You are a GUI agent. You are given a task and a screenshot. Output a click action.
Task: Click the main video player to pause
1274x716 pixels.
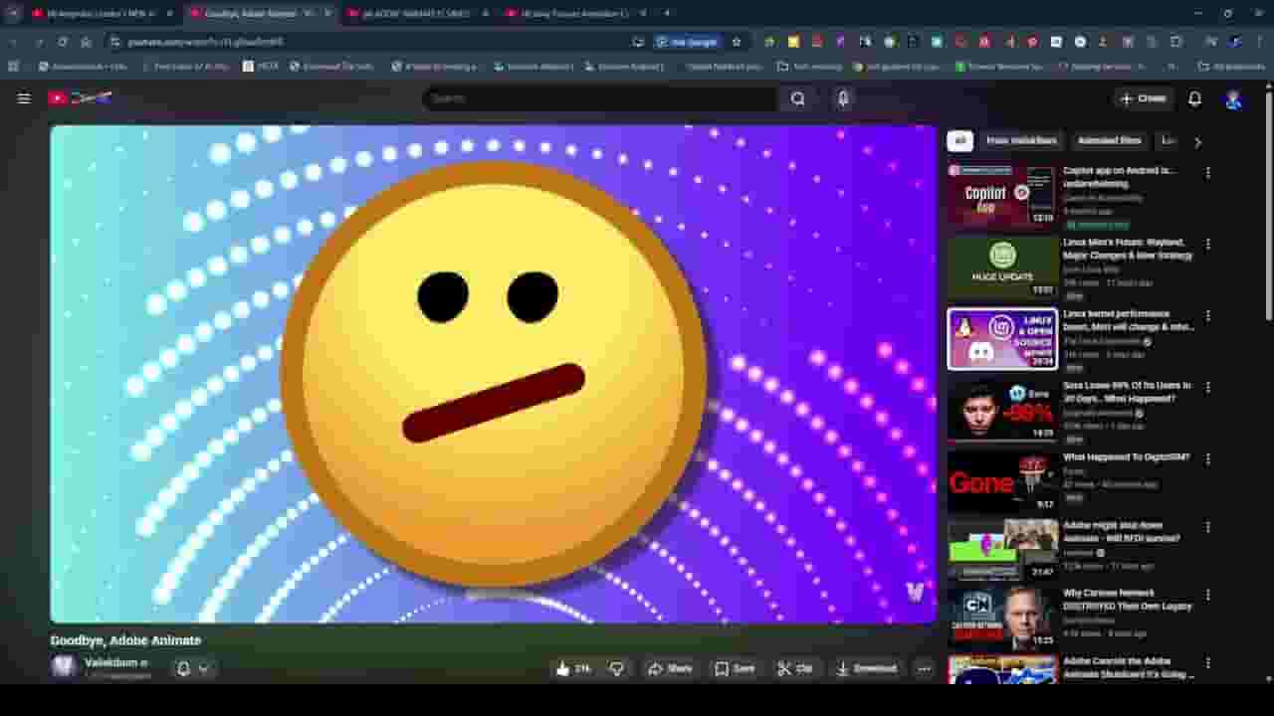(494, 374)
